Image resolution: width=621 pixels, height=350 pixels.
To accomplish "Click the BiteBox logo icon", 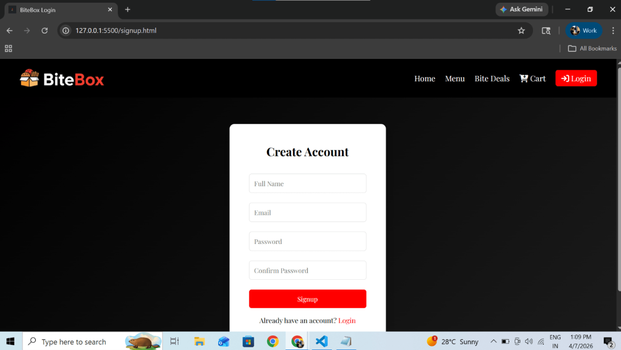I will click(29, 78).
